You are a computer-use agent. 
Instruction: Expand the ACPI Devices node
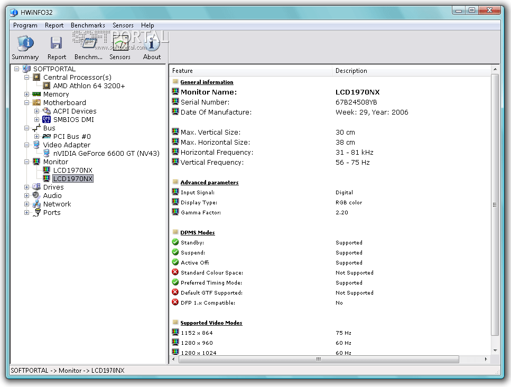(37, 111)
